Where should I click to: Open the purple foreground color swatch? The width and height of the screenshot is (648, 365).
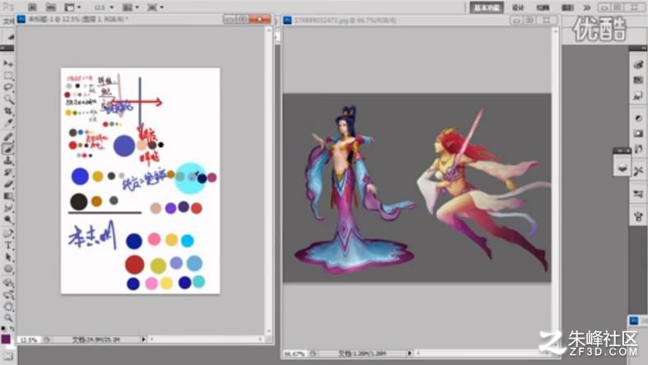click(x=6, y=339)
